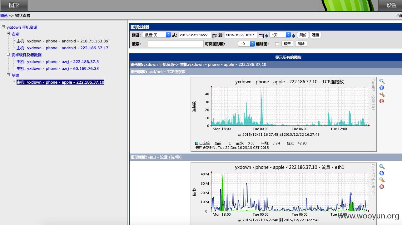Viewport: 402px width, 225px height.
Task: Select host android - 218.75.153.39 link
Action: (x=62, y=41)
